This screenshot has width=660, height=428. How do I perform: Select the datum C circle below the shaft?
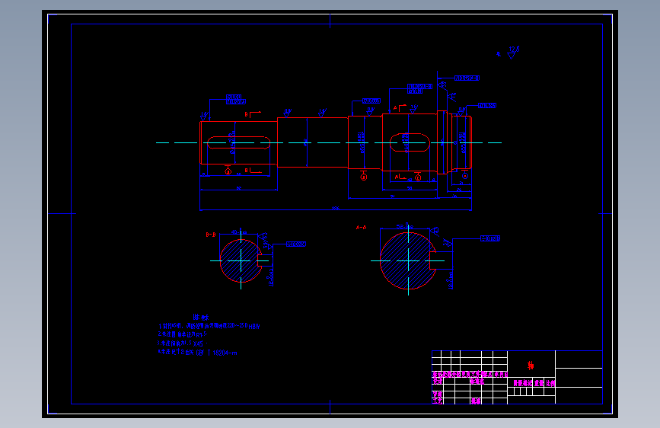click(x=418, y=177)
